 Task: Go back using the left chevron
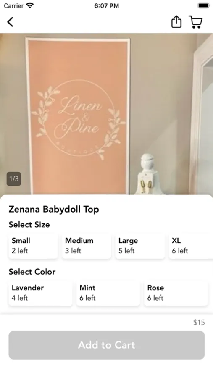10,22
